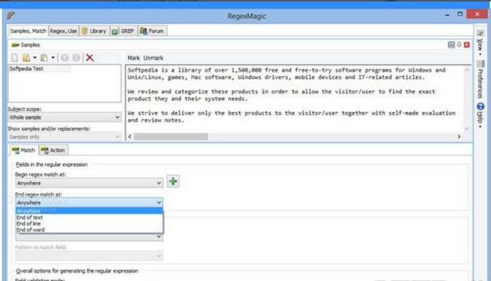
Task: Click the Samples panel pin icon
Action: [x=459, y=45]
